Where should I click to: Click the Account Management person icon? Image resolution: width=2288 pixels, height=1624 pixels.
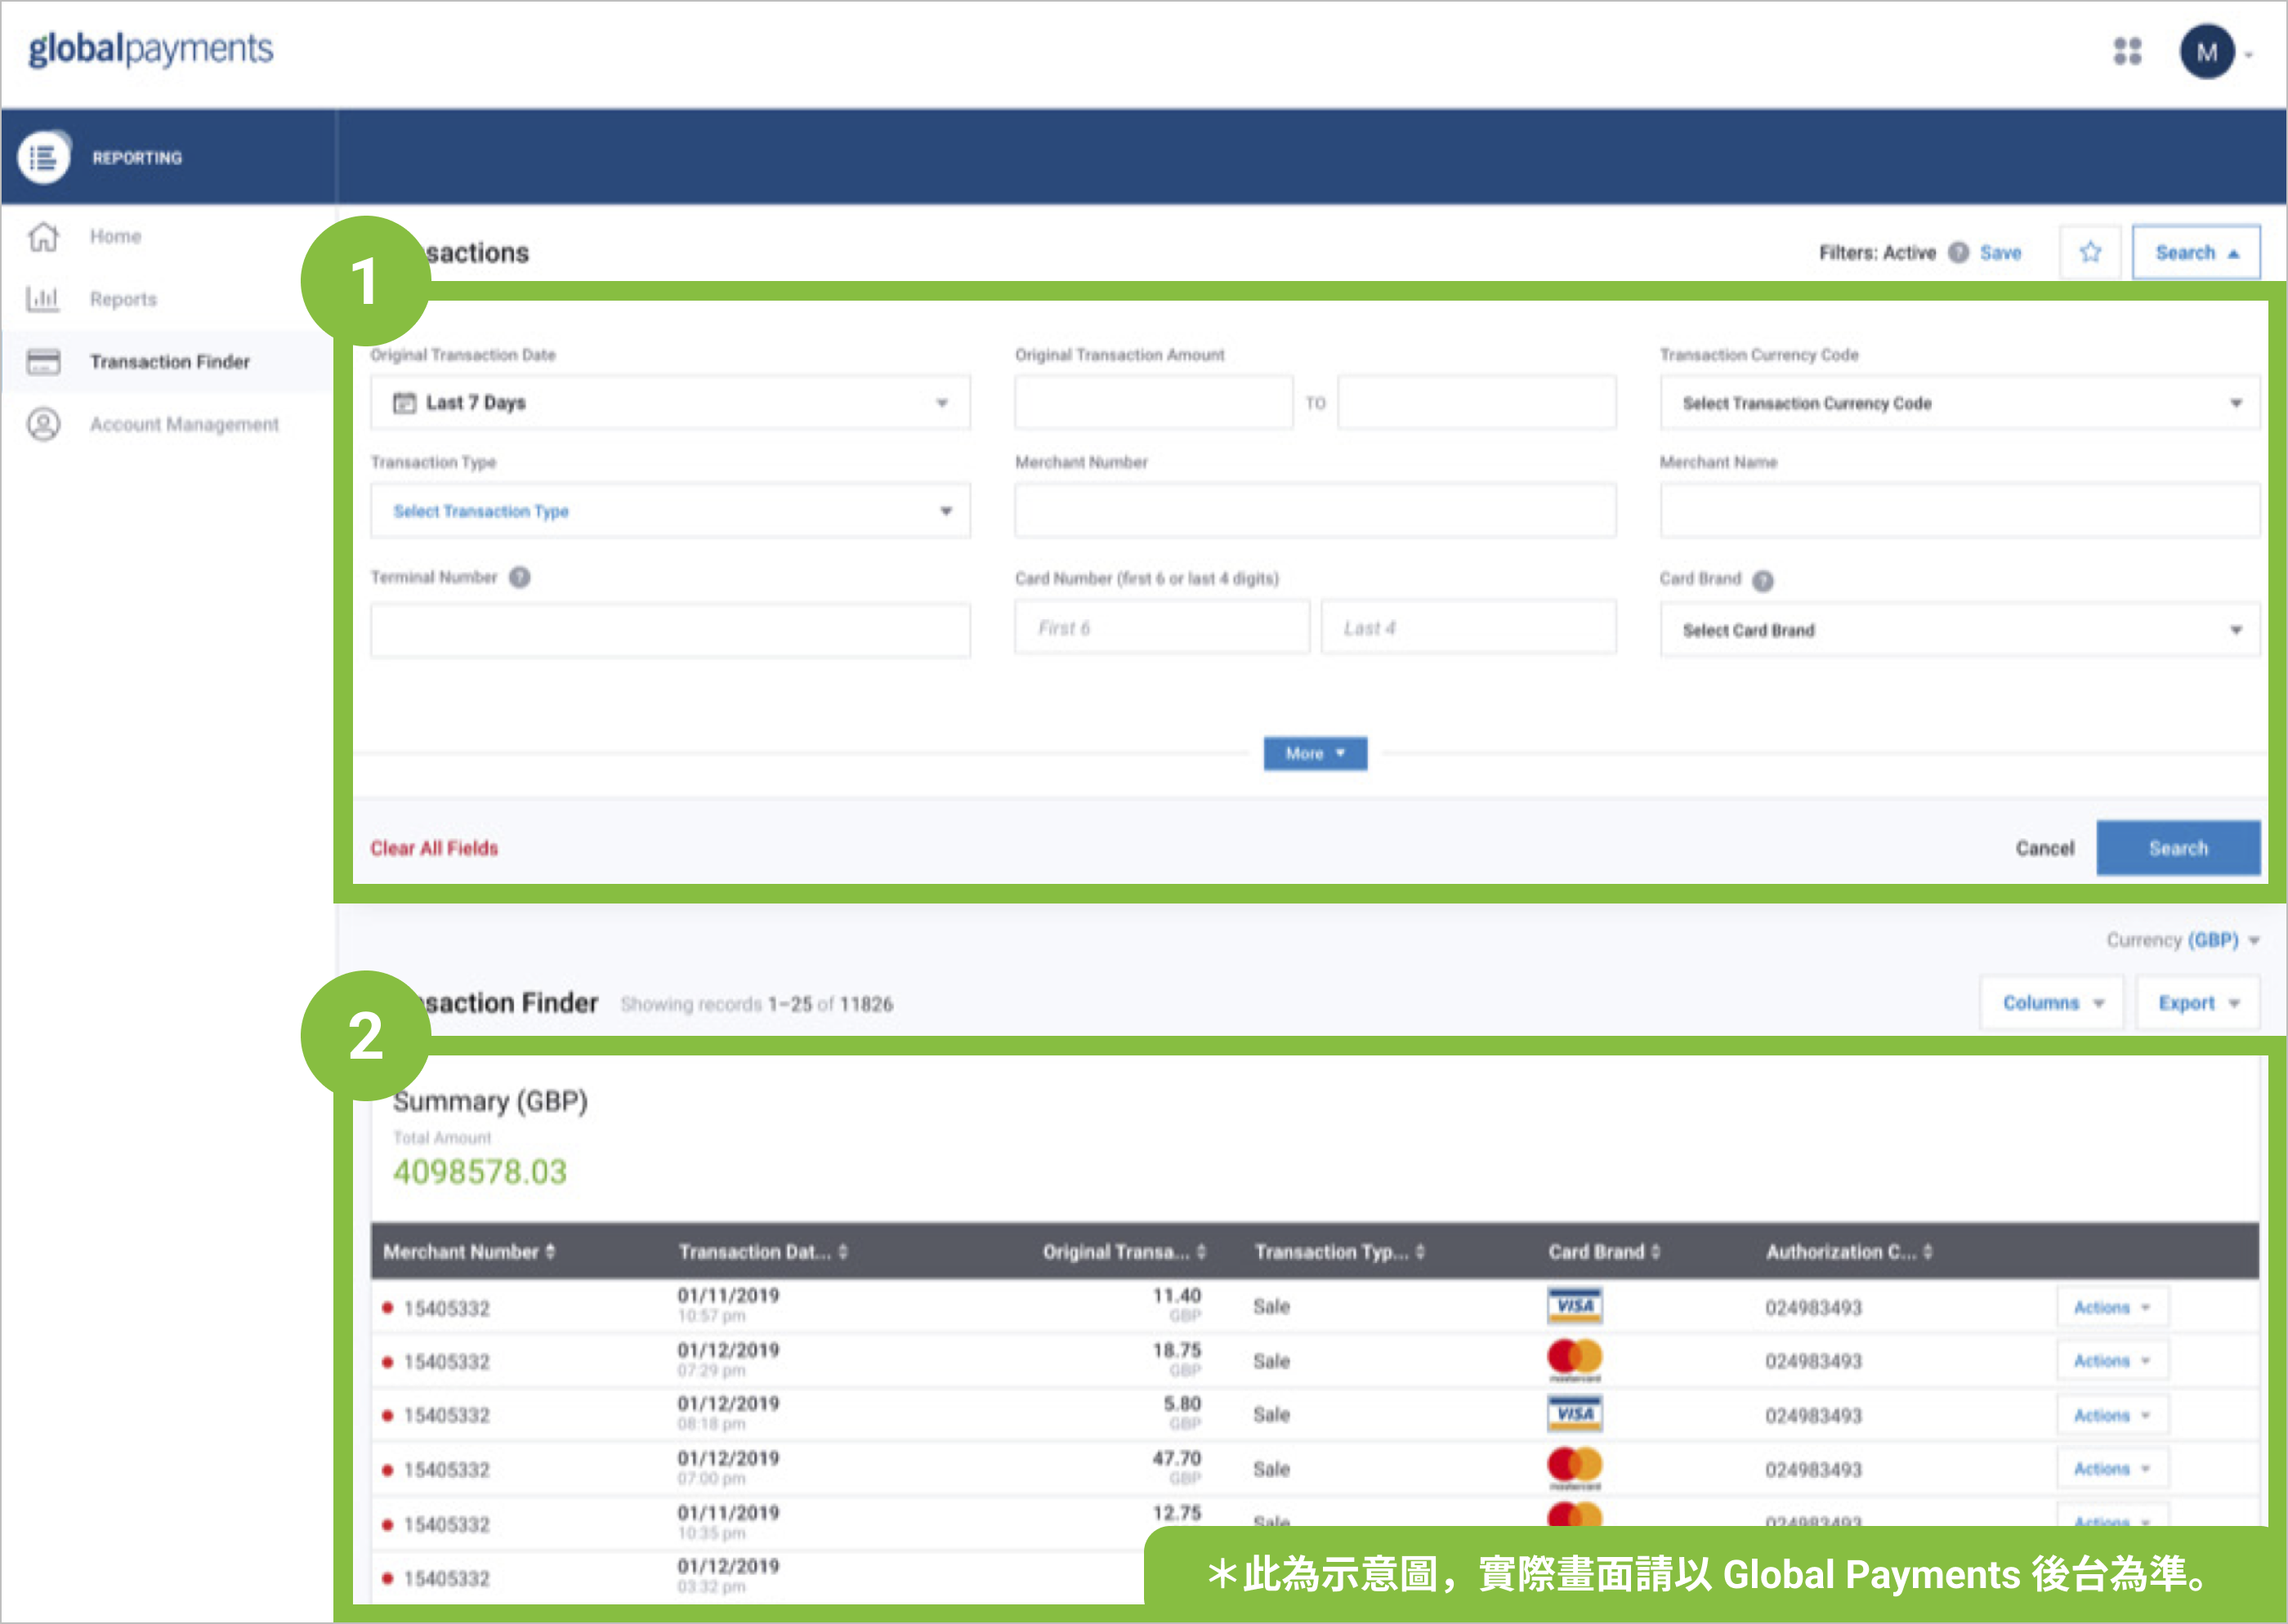point(43,424)
